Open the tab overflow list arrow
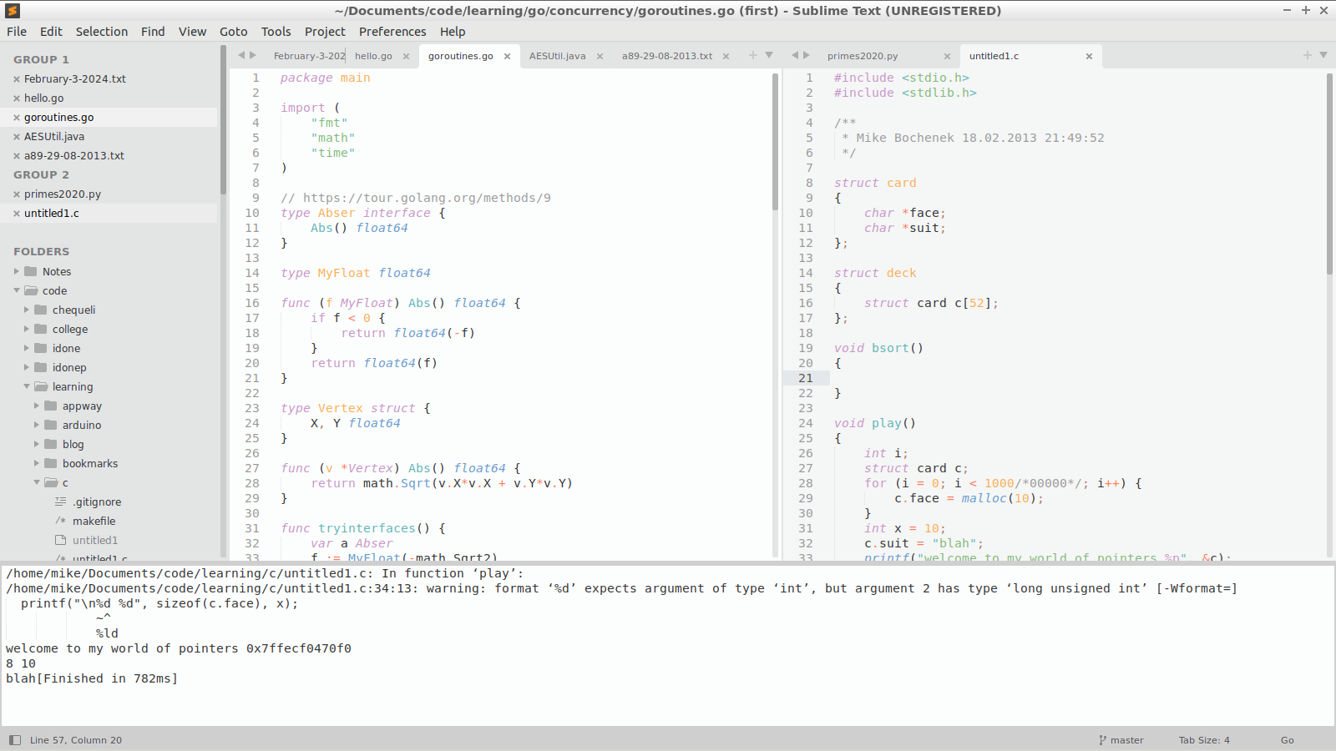This screenshot has height=751, width=1336. [769, 55]
